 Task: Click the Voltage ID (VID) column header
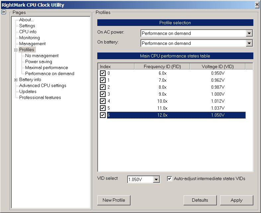point(217,66)
